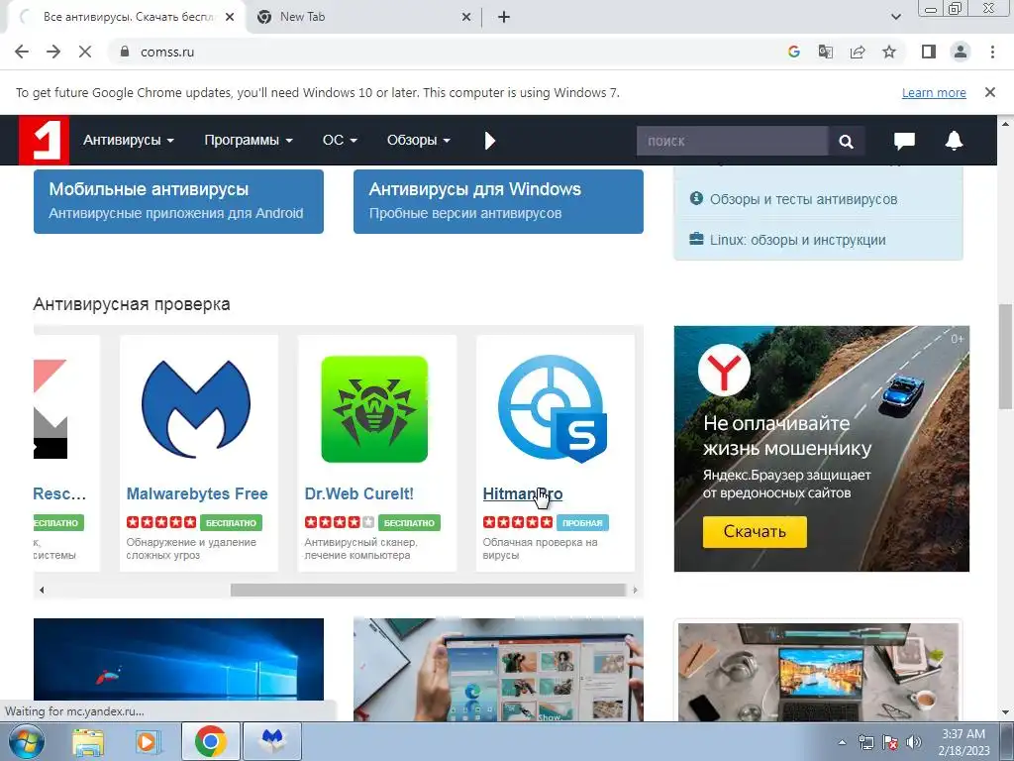Click the Chrome taskbar icon

click(211, 741)
